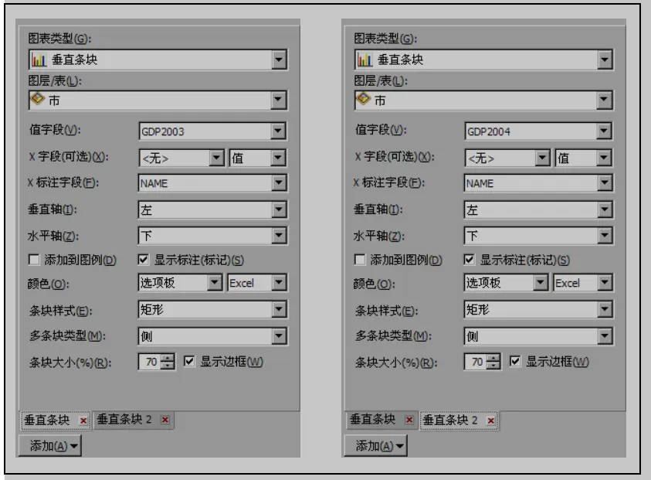Toggle 添加到图例 checkbox in left panel

(34, 260)
